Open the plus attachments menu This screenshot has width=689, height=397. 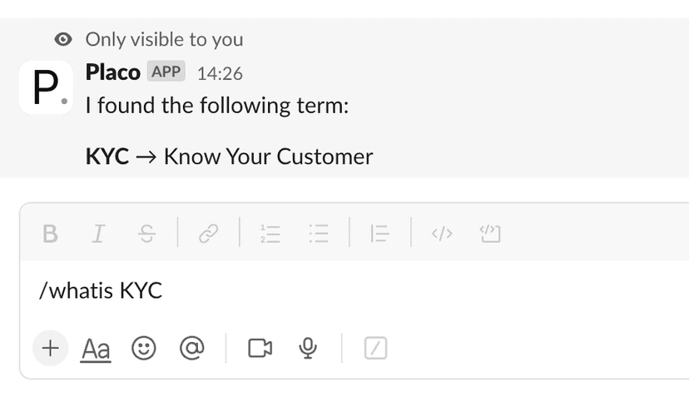(50, 348)
